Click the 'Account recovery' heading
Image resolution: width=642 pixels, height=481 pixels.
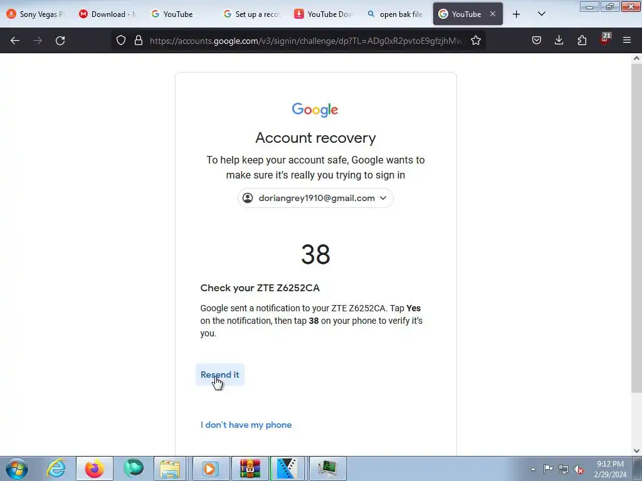point(315,138)
